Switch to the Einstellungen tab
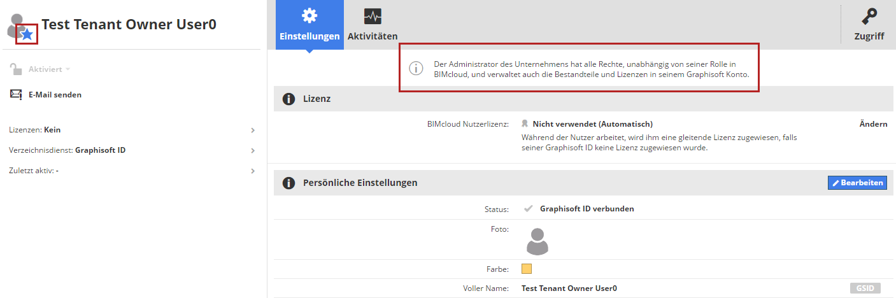 point(309,25)
